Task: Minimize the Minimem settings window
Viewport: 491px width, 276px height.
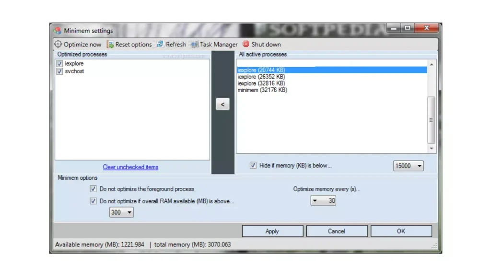Action: tap(394, 28)
